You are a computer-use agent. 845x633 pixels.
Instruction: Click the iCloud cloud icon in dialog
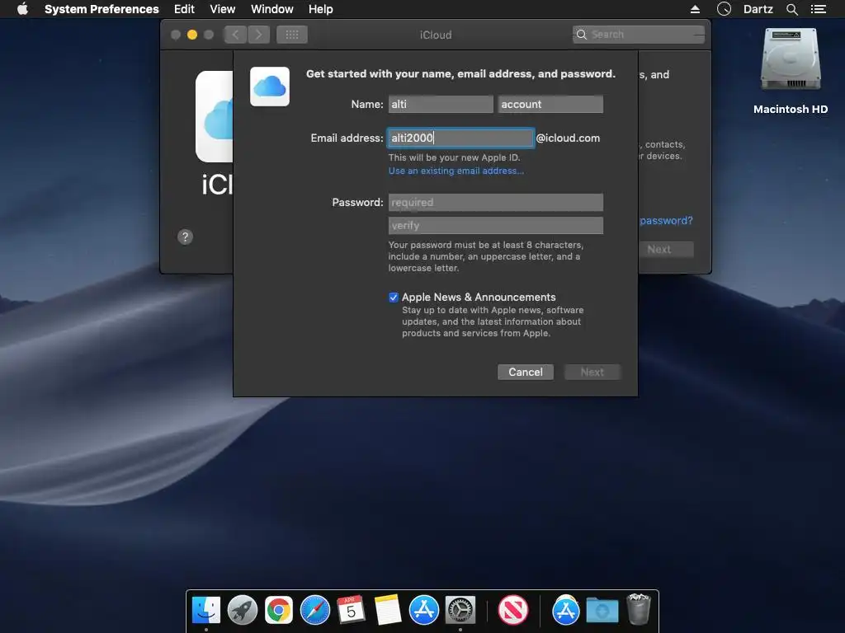[270, 87]
